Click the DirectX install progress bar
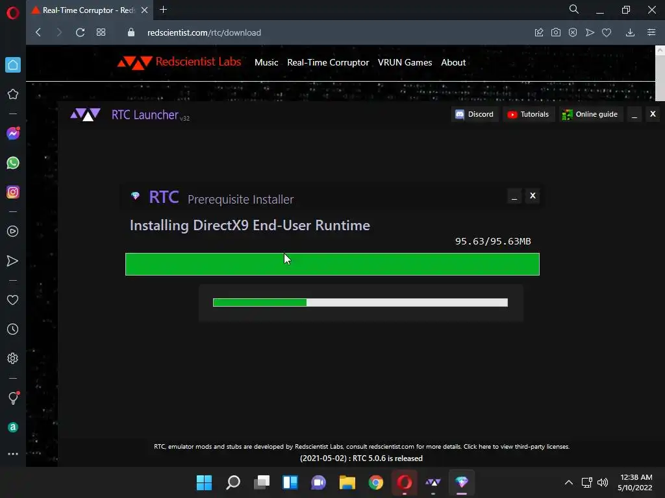Image resolution: width=665 pixels, height=498 pixels. pyautogui.click(x=360, y=302)
